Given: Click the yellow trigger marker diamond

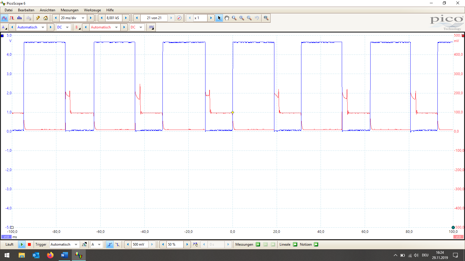Looking at the screenshot, I should 233,112.
